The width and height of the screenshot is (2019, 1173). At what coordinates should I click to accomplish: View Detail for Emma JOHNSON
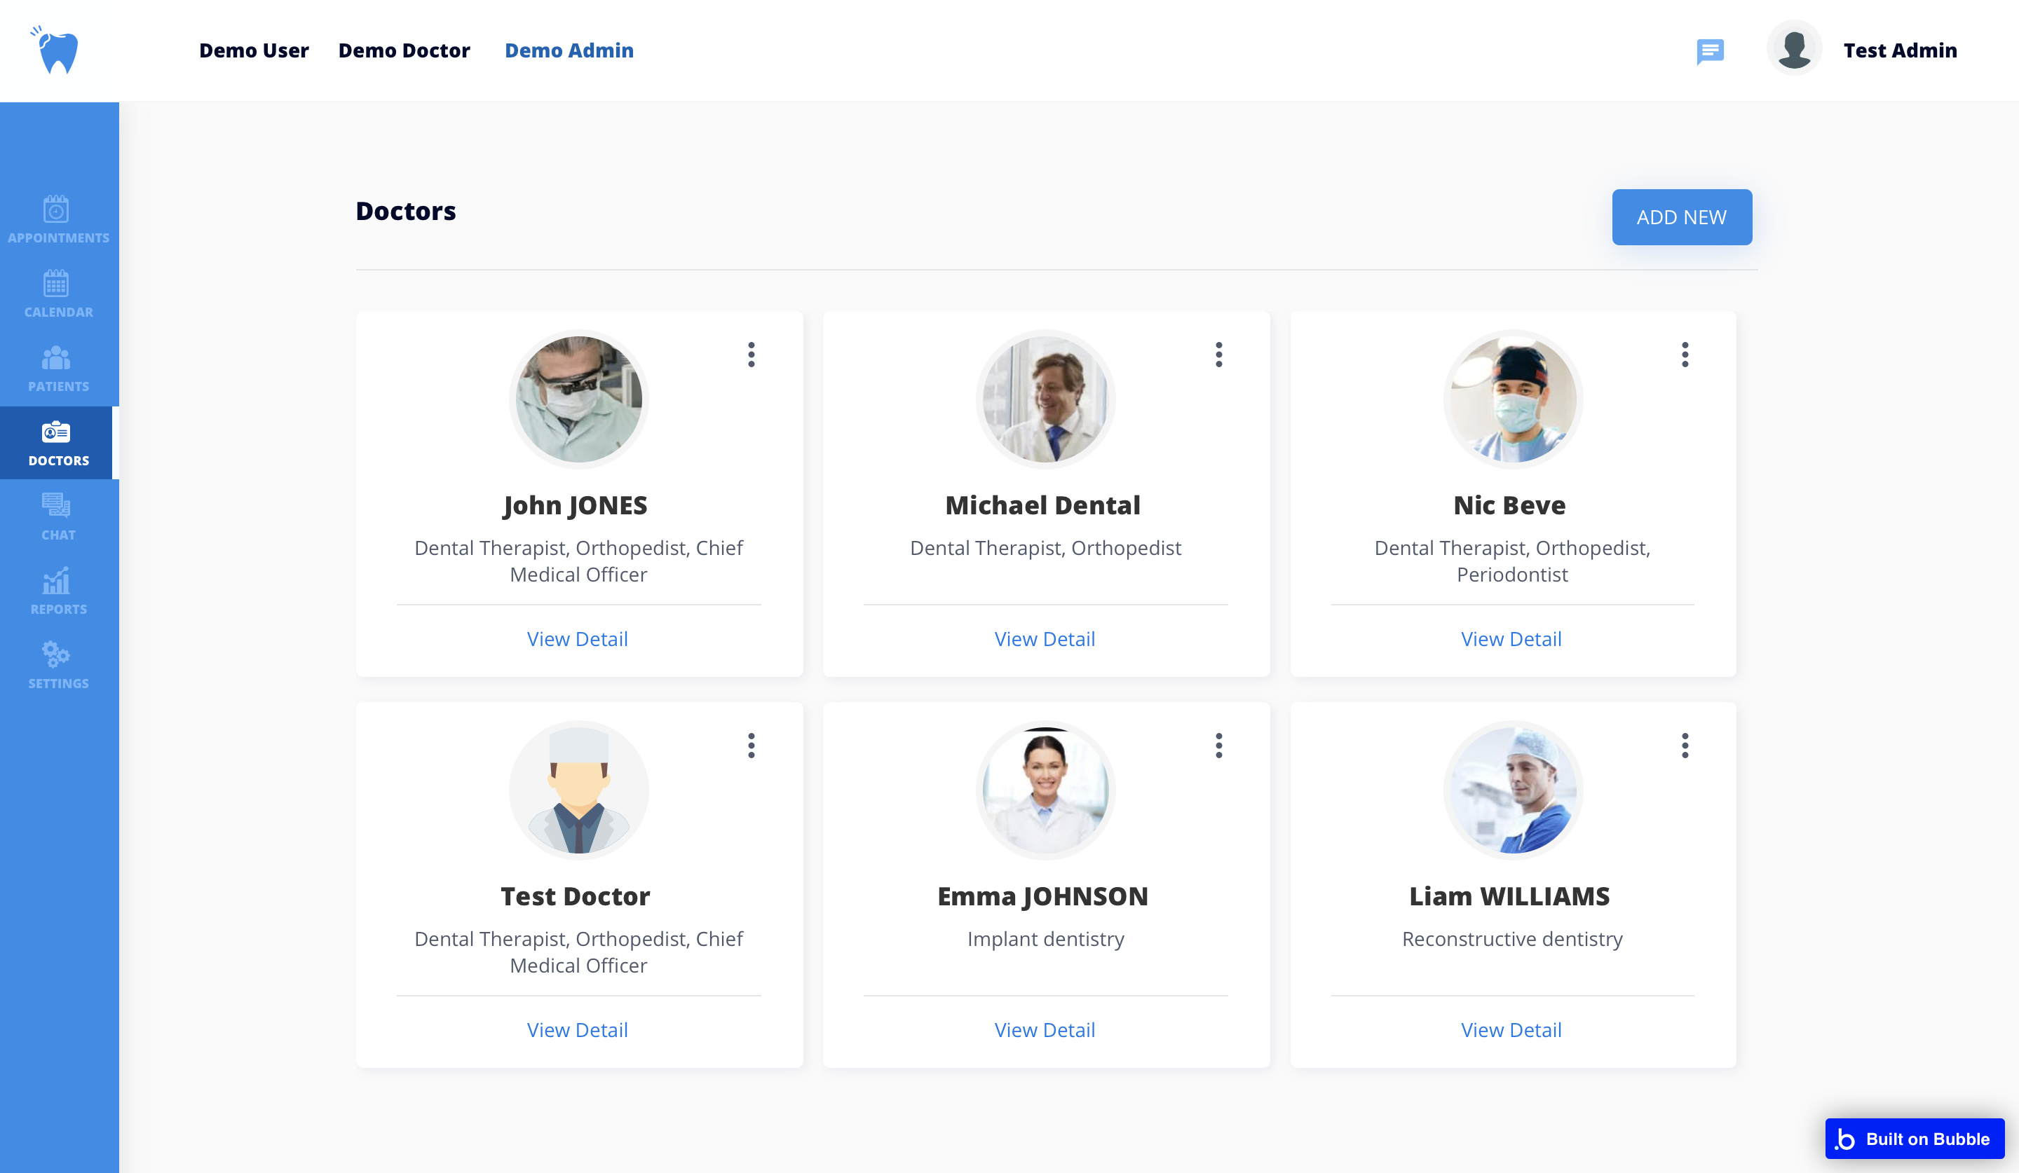click(x=1045, y=1029)
